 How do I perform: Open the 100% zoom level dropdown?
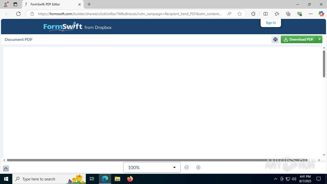pyautogui.click(x=152, y=167)
